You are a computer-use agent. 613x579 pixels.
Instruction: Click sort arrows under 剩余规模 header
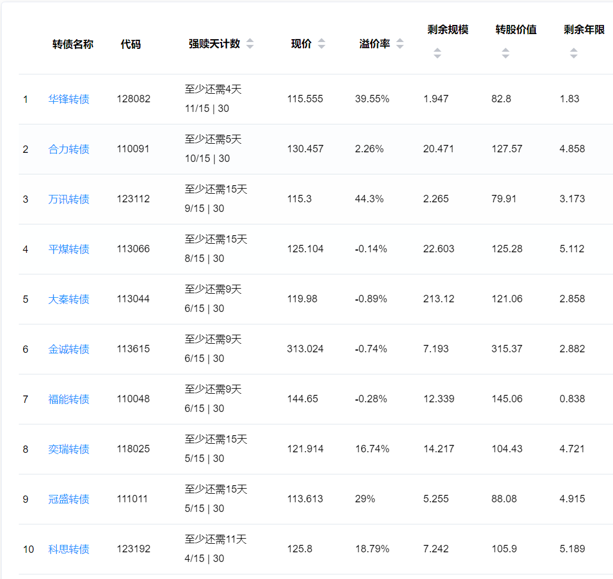[437, 53]
